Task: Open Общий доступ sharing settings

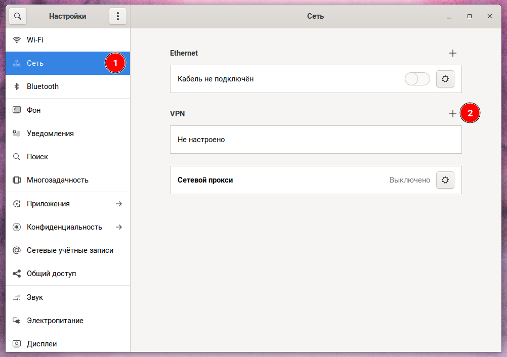Action: 51,274
